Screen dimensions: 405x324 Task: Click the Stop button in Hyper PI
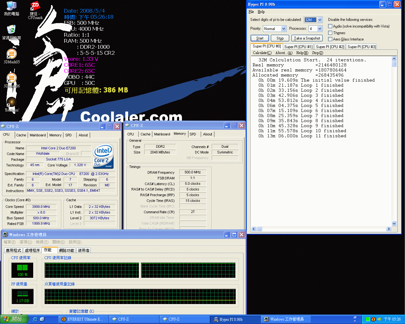click(x=280, y=38)
